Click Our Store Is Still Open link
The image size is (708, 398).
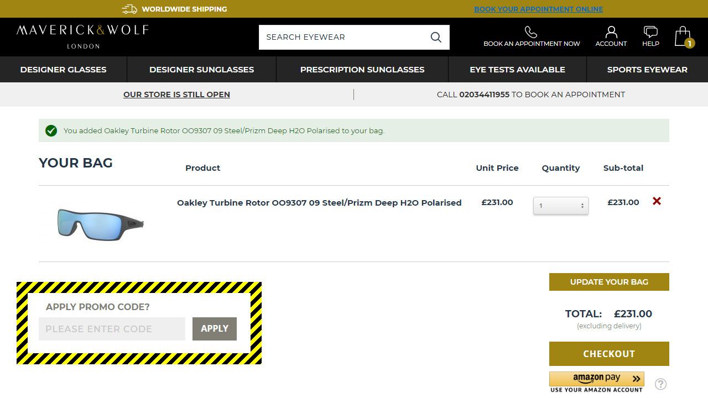[176, 95]
